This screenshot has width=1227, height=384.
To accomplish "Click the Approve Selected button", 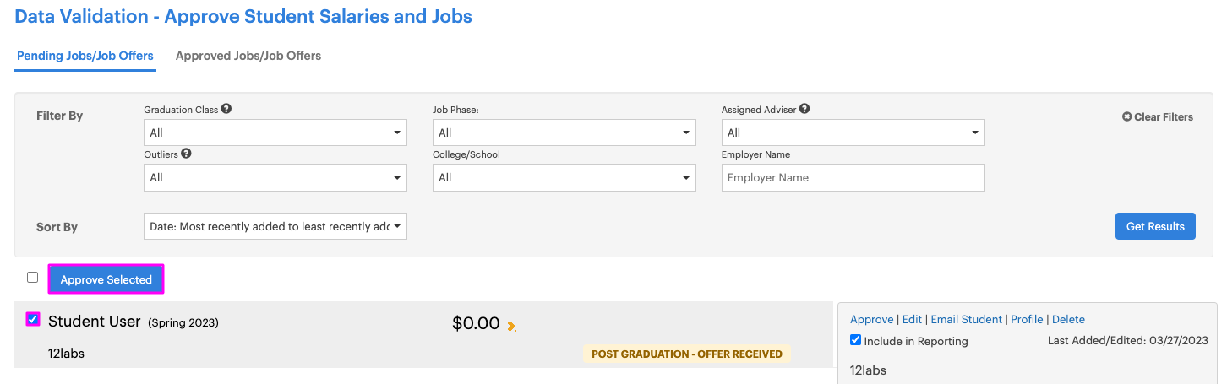I will (106, 279).
